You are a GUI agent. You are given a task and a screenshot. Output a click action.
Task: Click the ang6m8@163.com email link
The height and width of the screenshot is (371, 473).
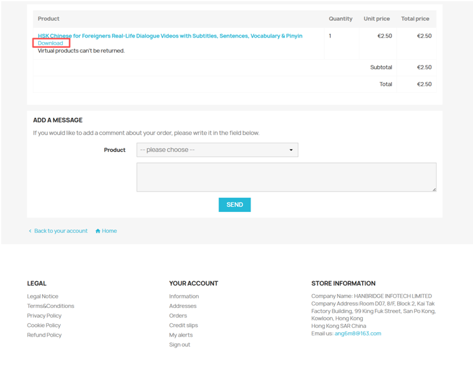click(x=358, y=333)
